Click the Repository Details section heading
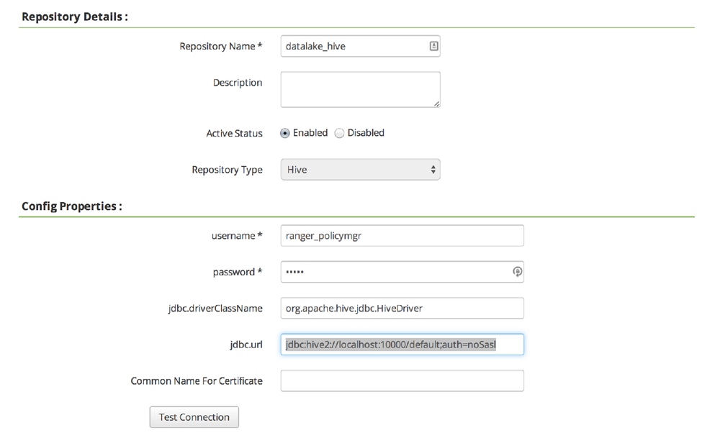 pos(75,17)
